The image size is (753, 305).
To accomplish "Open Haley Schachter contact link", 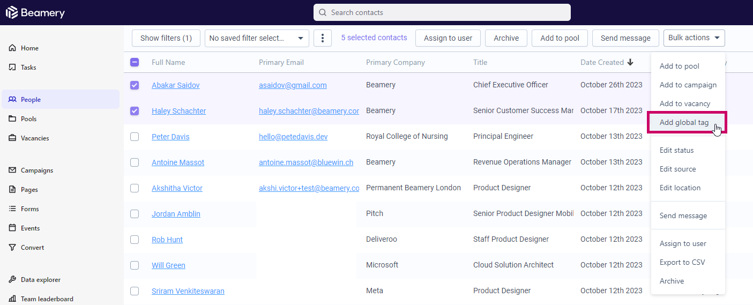I will click(x=179, y=111).
